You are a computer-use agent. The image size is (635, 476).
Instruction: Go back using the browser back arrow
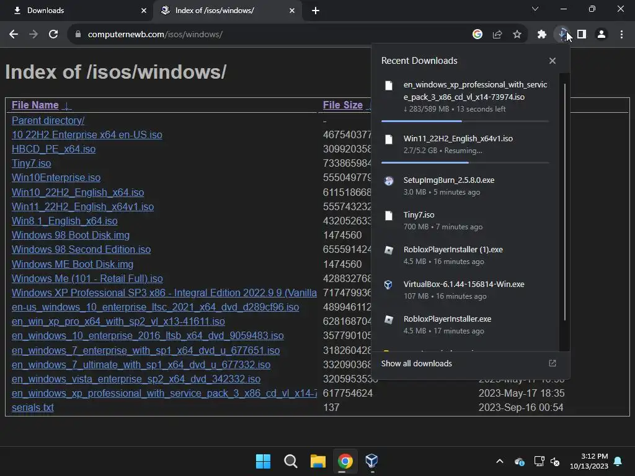coord(14,35)
